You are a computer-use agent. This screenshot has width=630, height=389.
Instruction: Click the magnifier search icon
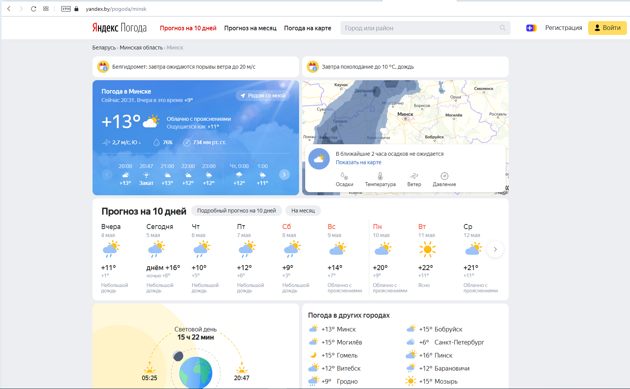pos(503,28)
